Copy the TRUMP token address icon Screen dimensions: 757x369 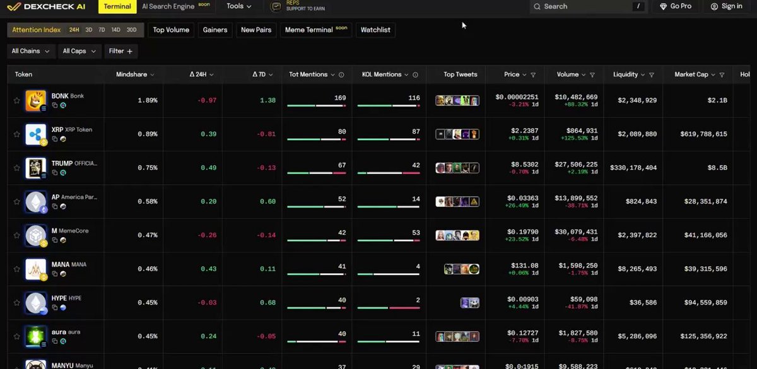pos(55,173)
